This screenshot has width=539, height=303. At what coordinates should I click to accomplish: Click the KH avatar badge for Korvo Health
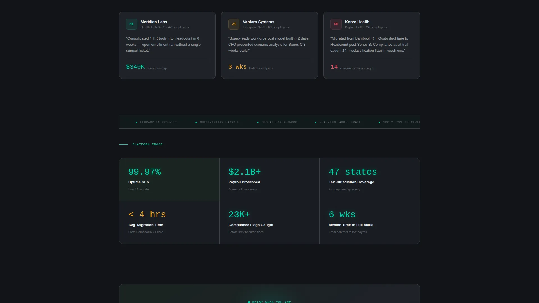(336, 24)
